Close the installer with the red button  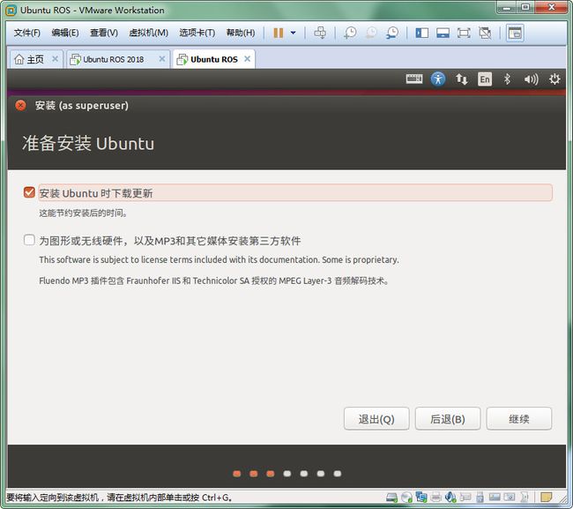21,106
